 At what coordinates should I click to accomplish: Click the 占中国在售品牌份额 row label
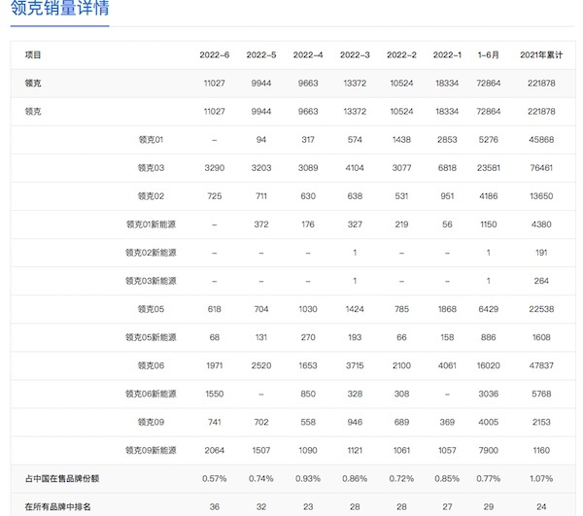[x=62, y=479]
